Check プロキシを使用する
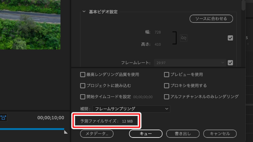Viewport: 253px width, 142px height. [x=166, y=86]
